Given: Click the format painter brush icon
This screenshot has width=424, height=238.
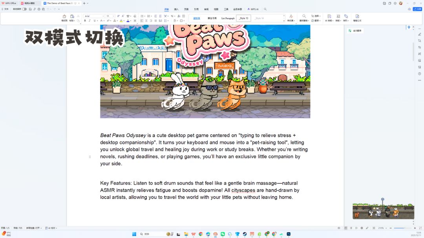Looking at the screenshot, I should coord(64,16).
